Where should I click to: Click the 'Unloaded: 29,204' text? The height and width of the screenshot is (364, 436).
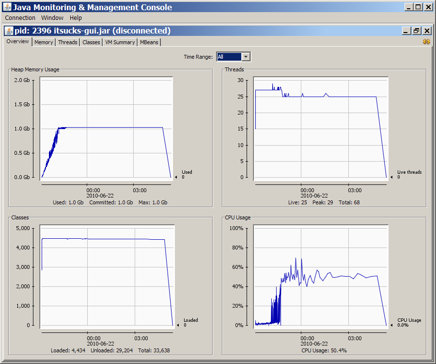pyautogui.click(x=111, y=350)
